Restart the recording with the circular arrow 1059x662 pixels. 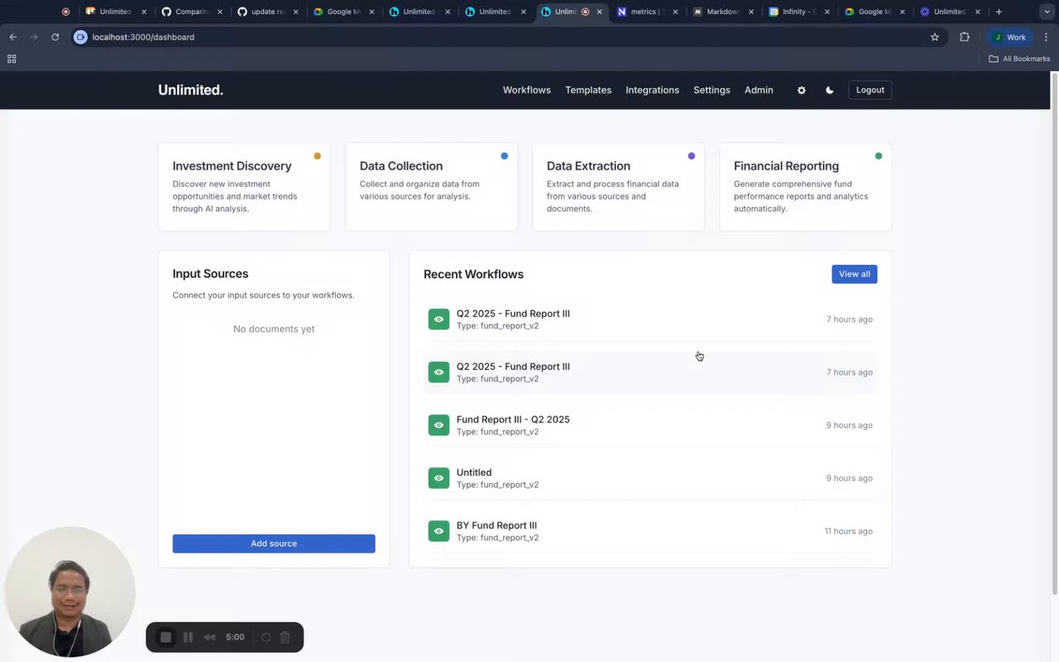[266, 637]
